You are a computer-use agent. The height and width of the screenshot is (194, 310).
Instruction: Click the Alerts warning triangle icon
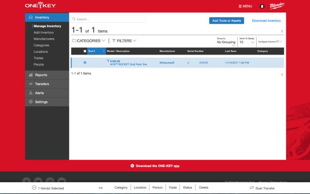[31, 93]
